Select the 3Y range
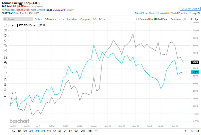The image size is (201, 135). (65, 131)
